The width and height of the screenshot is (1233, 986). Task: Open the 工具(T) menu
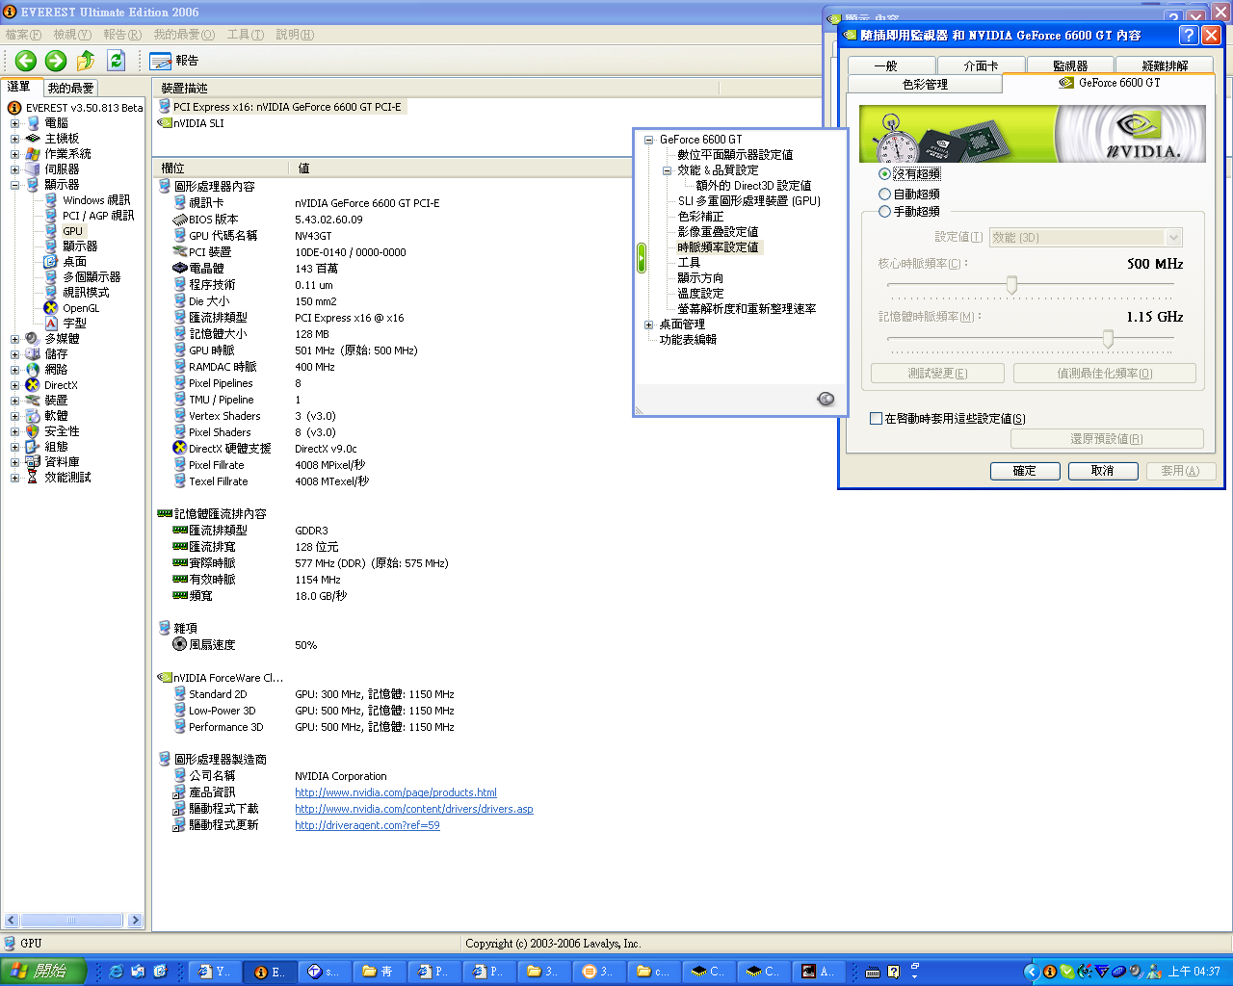245,35
